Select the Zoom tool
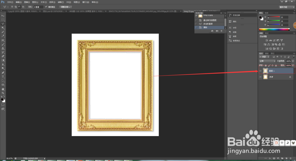 3,93
